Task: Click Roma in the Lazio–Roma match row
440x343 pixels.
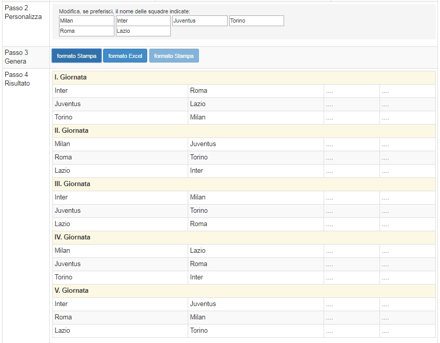Action: coord(198,224)
